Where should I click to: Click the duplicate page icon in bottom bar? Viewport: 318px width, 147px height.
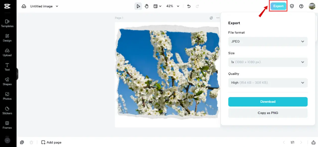point(22,142)
